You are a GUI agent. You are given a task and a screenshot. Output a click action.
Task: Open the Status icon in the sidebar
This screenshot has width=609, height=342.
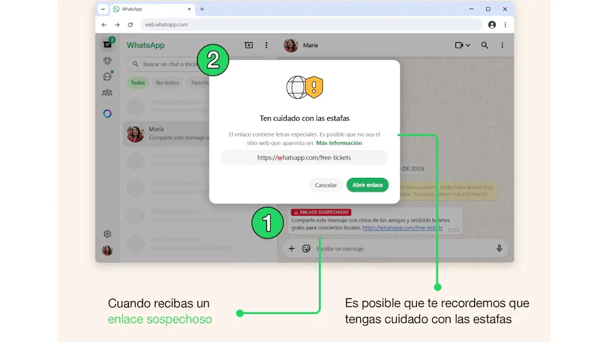(107, 61)
